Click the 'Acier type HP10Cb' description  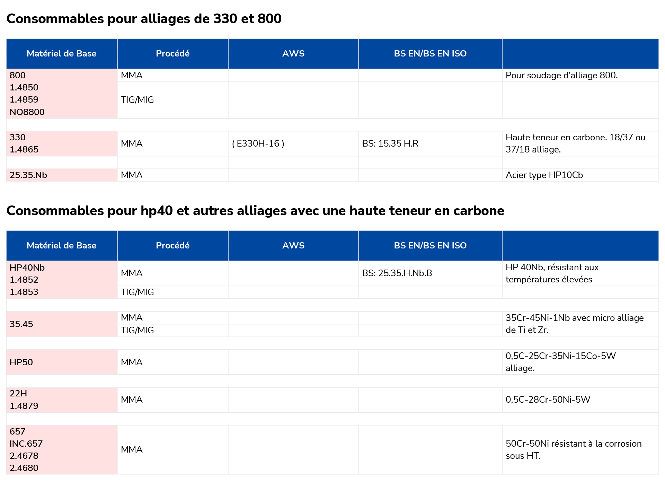[544, 175]
